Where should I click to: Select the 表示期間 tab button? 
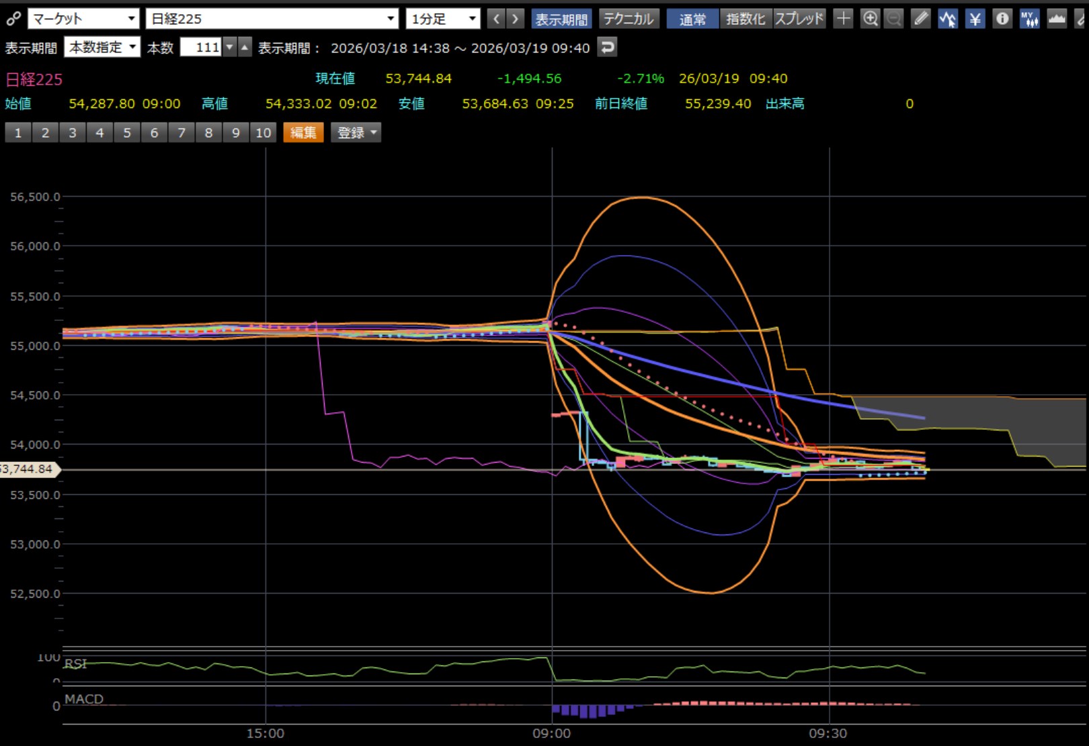coord(561,19)
